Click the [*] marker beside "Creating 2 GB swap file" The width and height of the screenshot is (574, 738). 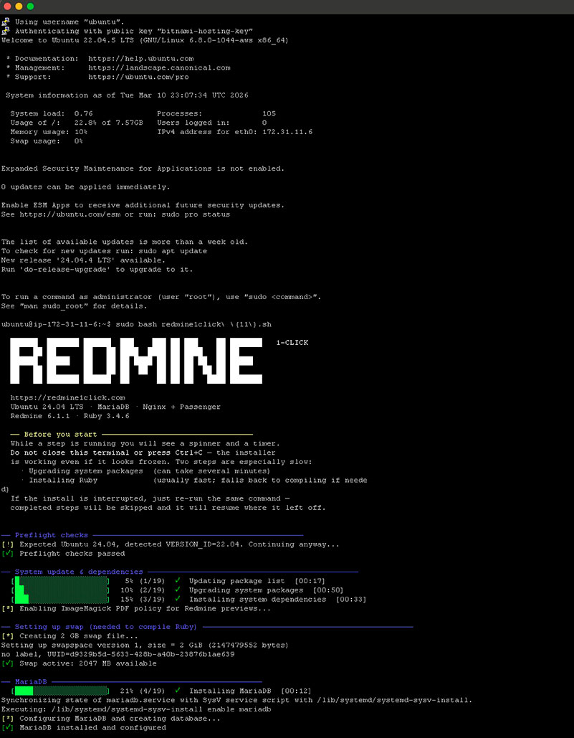[8, 635]
